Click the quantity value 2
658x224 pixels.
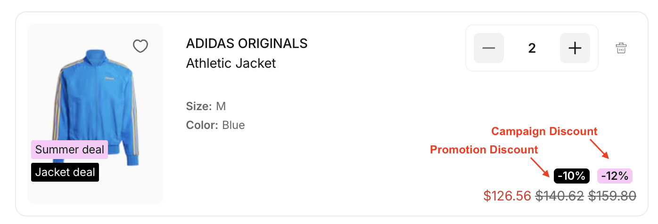point(532,48)
